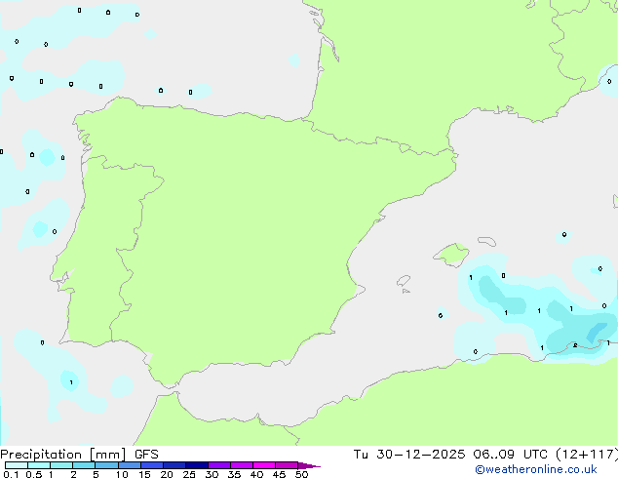Click the 'Tu 30-12-2025 06..09 UTC' timestamp
The image size is (618, 478).
tap(450, 455)
